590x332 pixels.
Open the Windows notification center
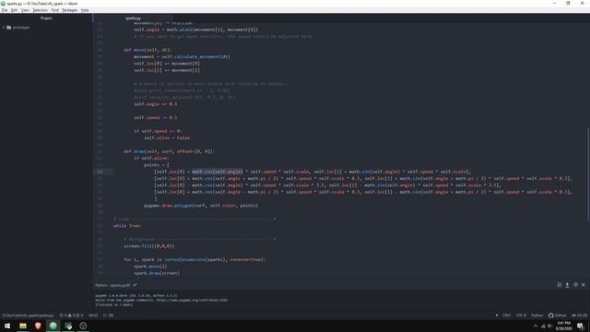580,326
